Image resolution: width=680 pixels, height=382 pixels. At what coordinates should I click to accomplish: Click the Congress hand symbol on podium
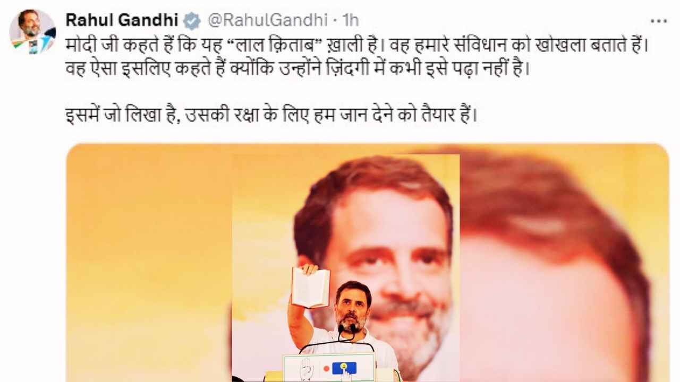306,368
